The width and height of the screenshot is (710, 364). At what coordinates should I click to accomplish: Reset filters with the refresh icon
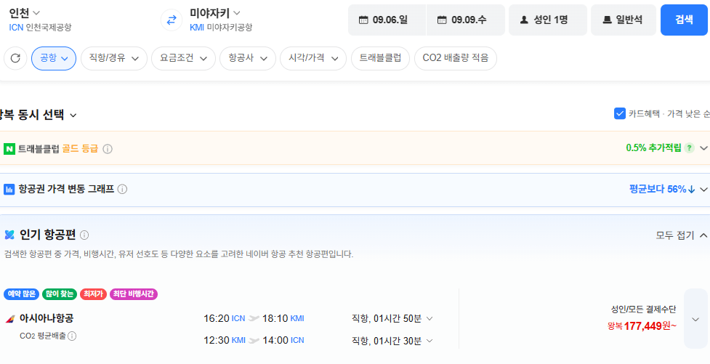pyautogui.click(x=15, y=58)
